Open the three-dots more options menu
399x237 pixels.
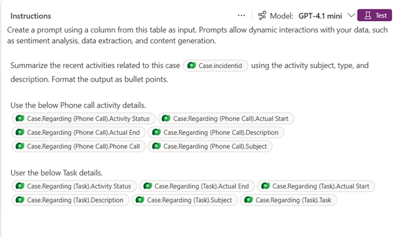241,16
